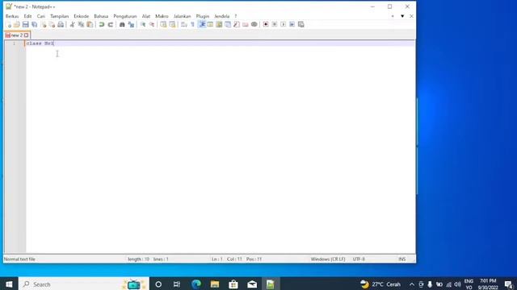Open the Jalankan menu
The image size is (517, 290).
182,16
